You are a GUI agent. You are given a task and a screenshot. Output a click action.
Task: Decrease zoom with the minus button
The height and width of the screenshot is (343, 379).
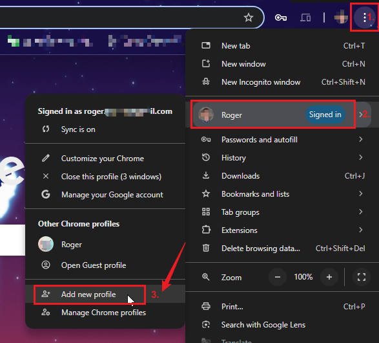(278, 276)
